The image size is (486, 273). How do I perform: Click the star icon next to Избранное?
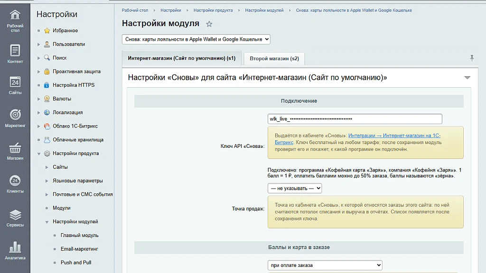coord(47,31)
